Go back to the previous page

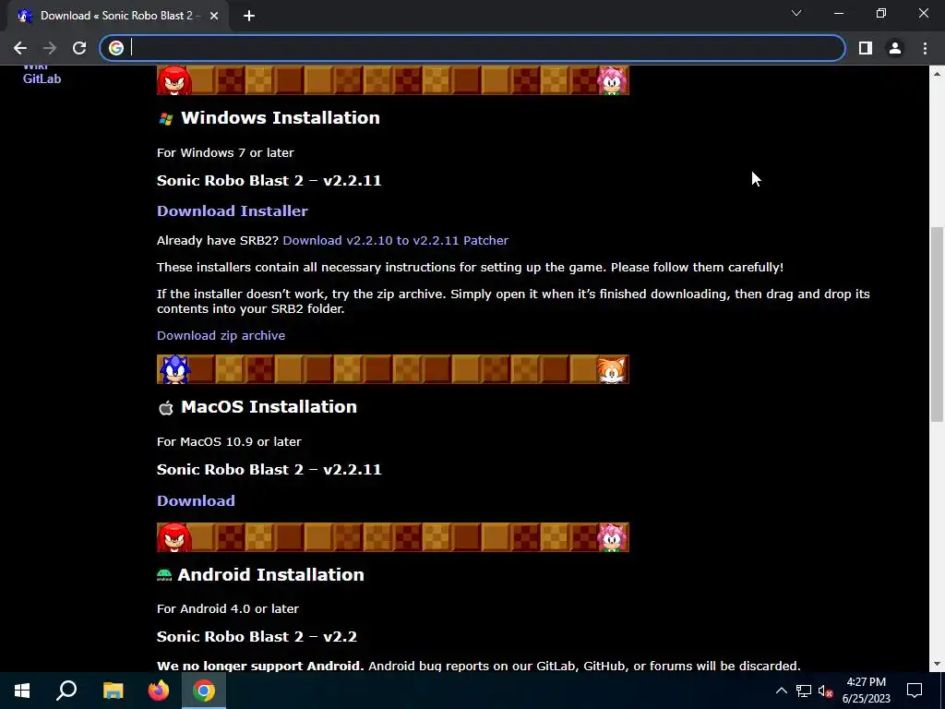20,48
